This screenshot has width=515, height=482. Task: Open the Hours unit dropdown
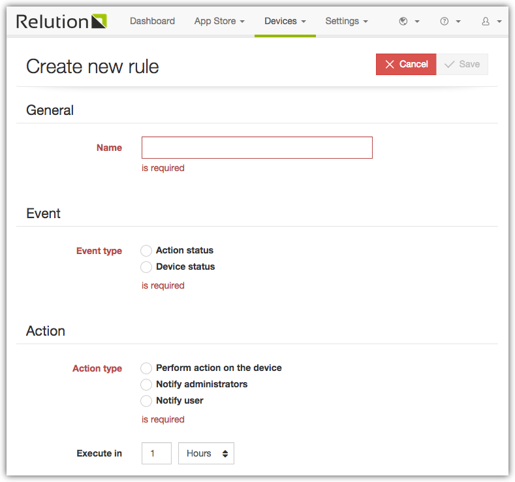(x=206, y=453)
